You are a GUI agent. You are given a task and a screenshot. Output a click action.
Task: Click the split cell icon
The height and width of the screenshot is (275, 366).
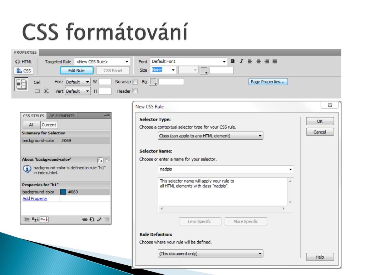tap(46, 91)
